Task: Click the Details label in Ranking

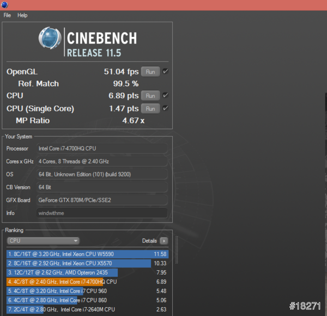Action: [149, 241]
